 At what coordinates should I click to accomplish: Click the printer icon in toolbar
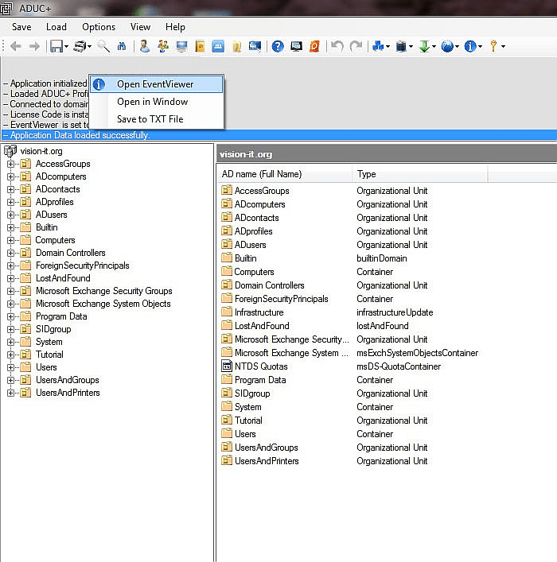coord(80,46)
